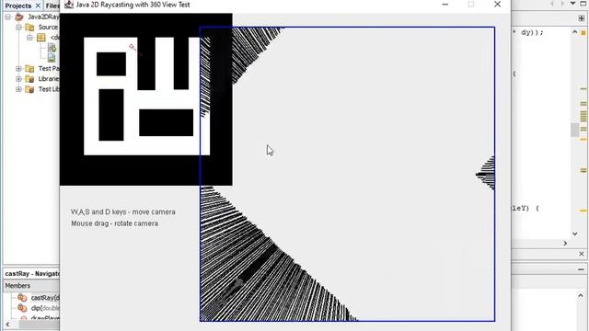Click the Java app icon in raycasting title bar
Viewport: 589px width, 331px height.
[68, 5]
